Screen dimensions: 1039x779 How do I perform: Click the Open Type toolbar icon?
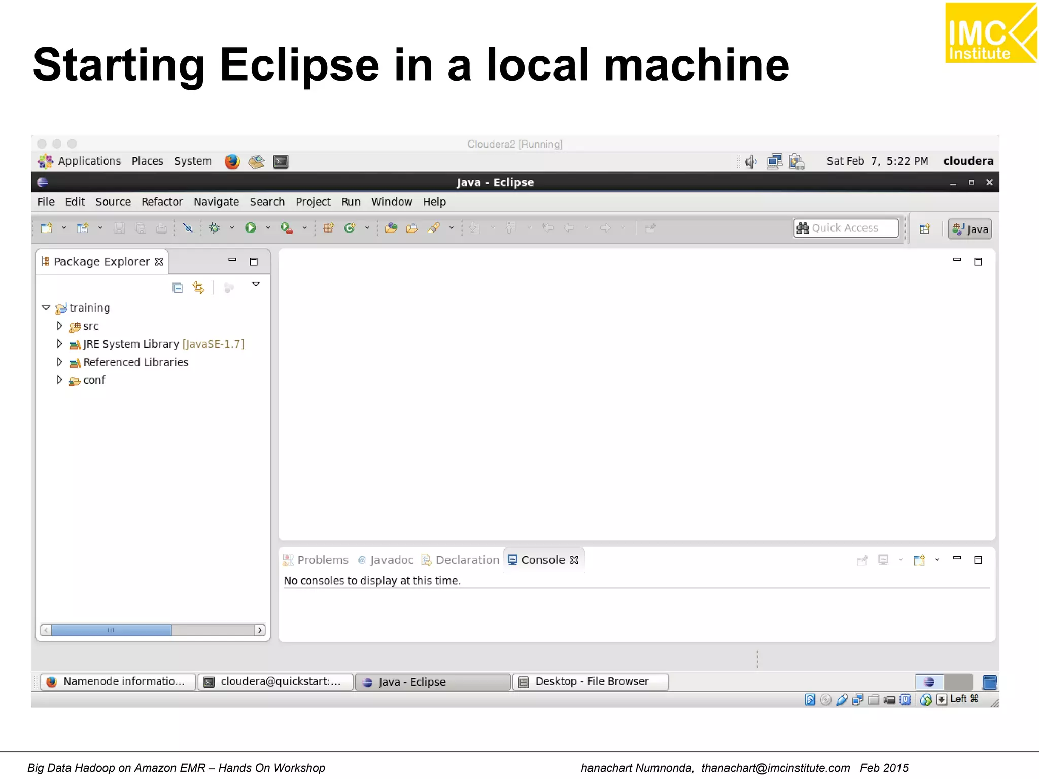tap(391, 228)
